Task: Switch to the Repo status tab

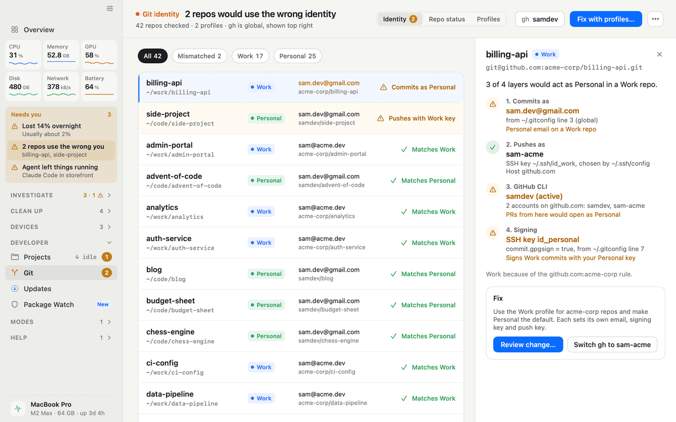Action: point(447,19)
